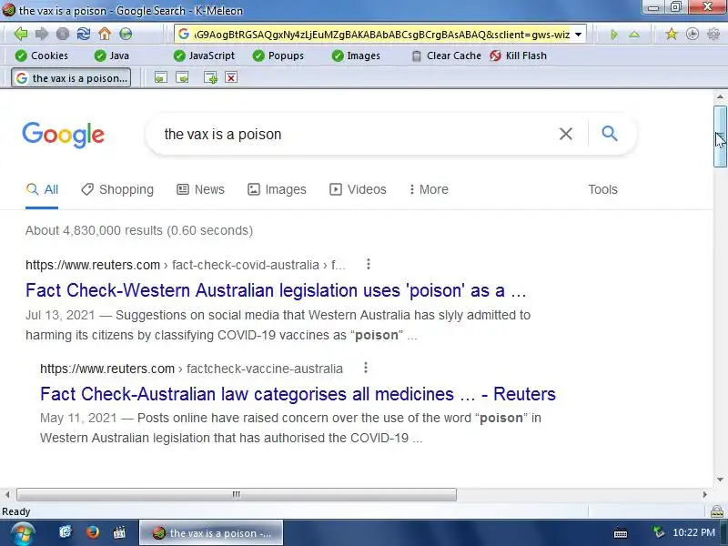Image resolution: width=728 pixels, height=546 pixels.
Task: Click the vertical scrollbar thumb
Action: tap(720, 136)
